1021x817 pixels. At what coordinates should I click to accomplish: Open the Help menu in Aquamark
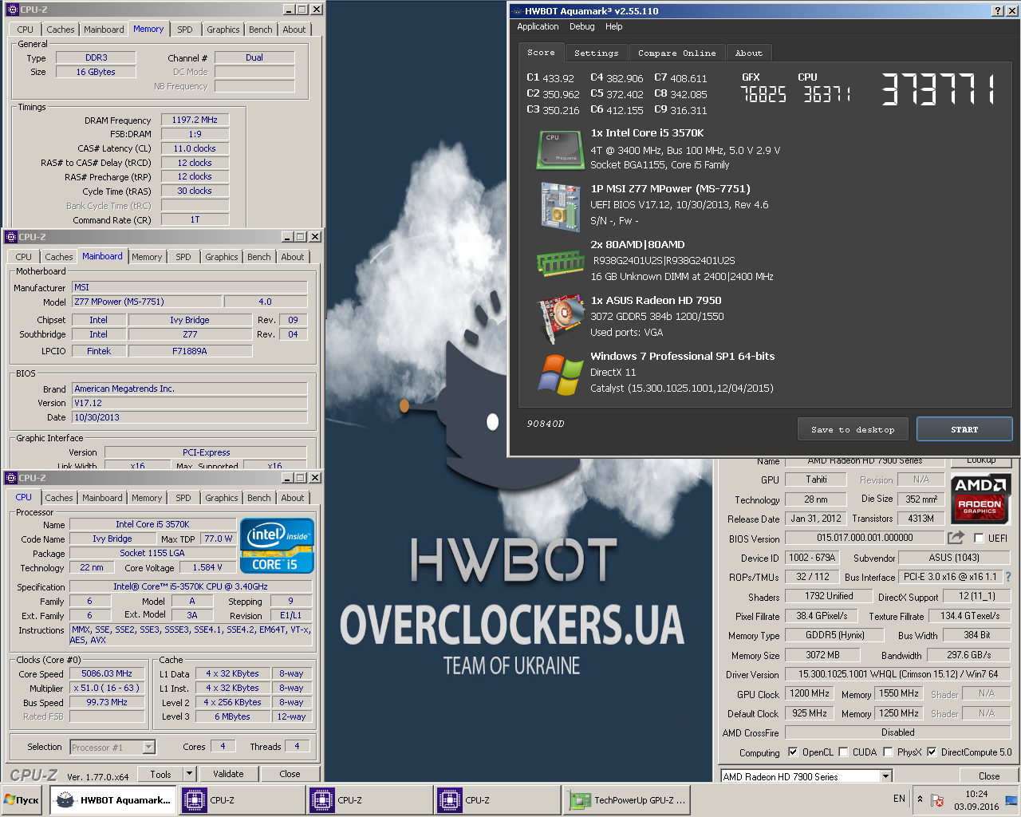613,26
